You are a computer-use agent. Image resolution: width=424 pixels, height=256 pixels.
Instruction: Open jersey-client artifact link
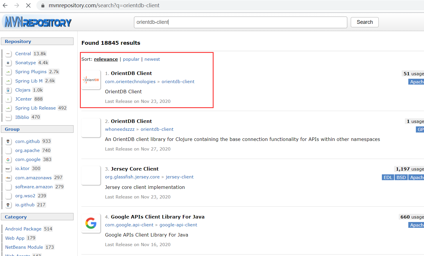coord(180,177)
